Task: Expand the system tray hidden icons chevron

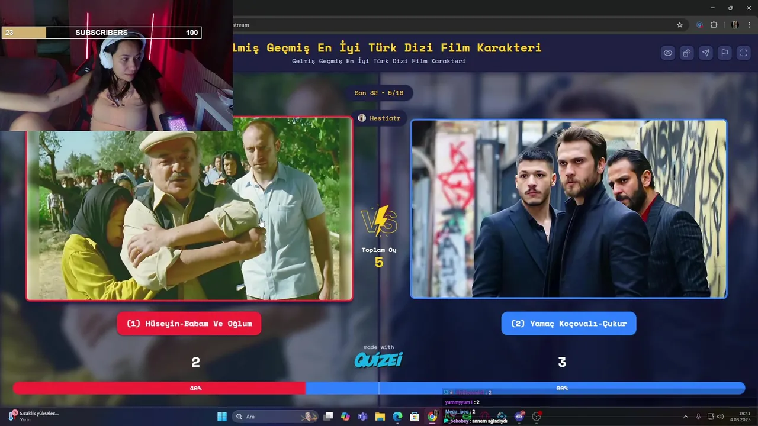Action: pyautogui.click(x=686, y=417)
